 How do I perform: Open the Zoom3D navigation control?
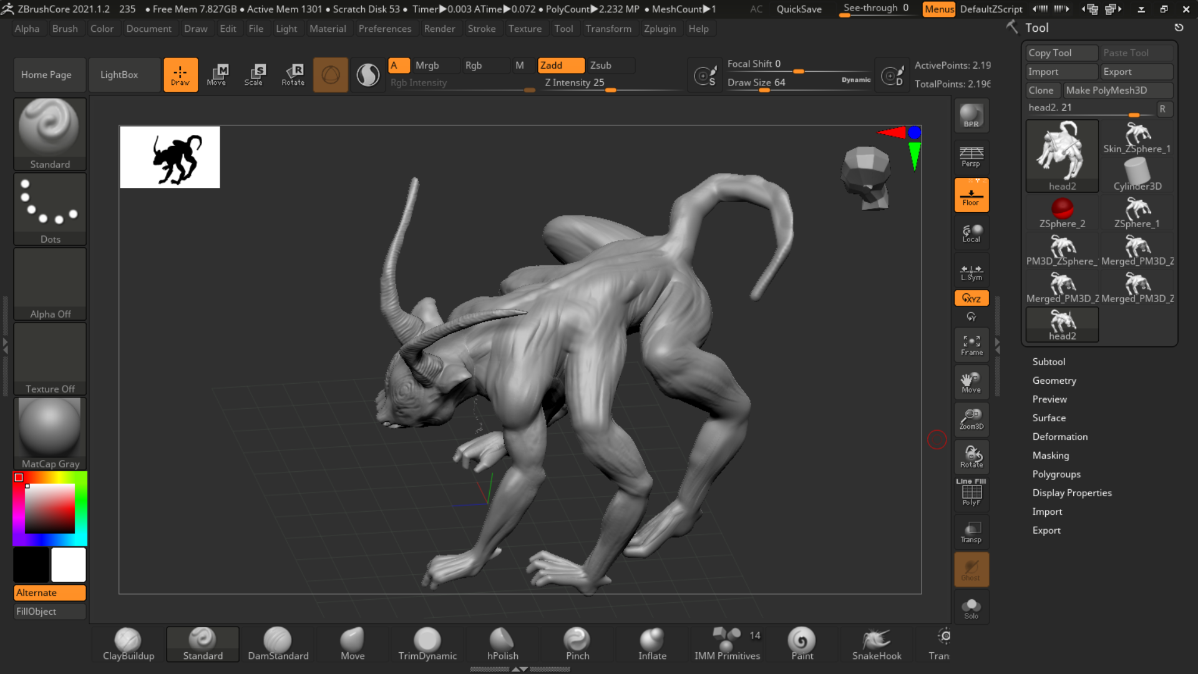tap(971, 419)
